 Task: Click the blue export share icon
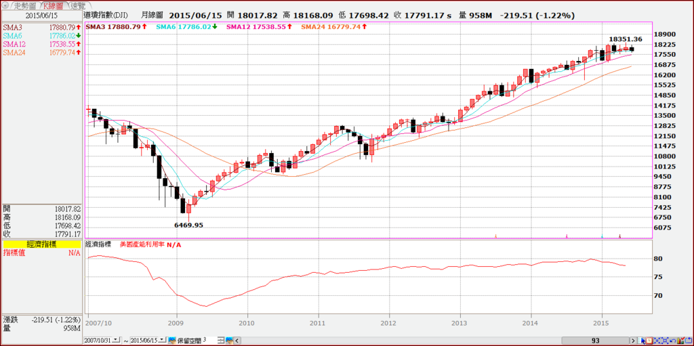click(x=689, y=341)
